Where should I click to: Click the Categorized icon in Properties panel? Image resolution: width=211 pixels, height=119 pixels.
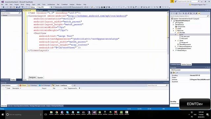coord(171,73)
